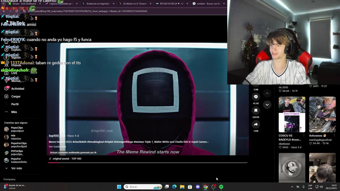Image resolution: width=340 pixels, height=191 pixels.
Task: Bookmark the video with 569.1K saves
Action: [256, 111]
